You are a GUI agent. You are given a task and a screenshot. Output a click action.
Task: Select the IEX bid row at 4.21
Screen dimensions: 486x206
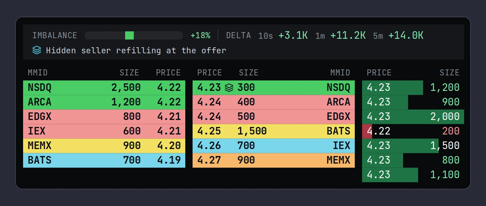[x=104, y=131]
